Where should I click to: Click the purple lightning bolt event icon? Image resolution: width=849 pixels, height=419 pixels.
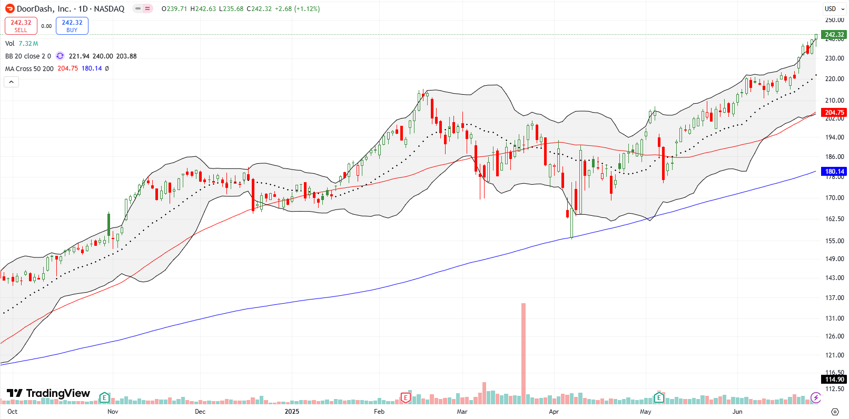pyautogui.click(x=816, y=397)
